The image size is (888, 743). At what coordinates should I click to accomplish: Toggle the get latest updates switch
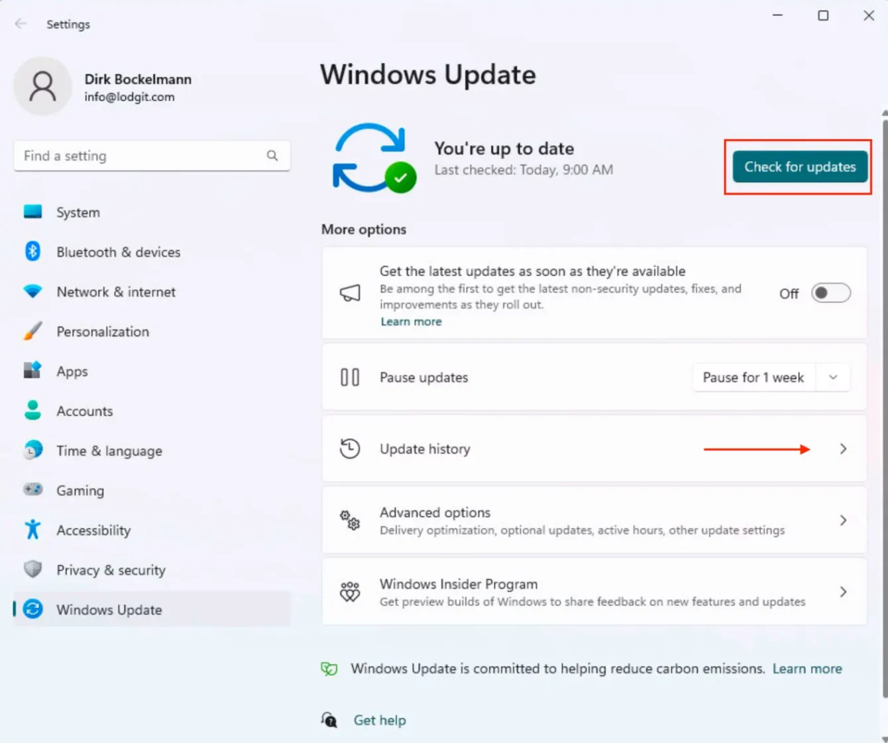(x=831, y=293)
